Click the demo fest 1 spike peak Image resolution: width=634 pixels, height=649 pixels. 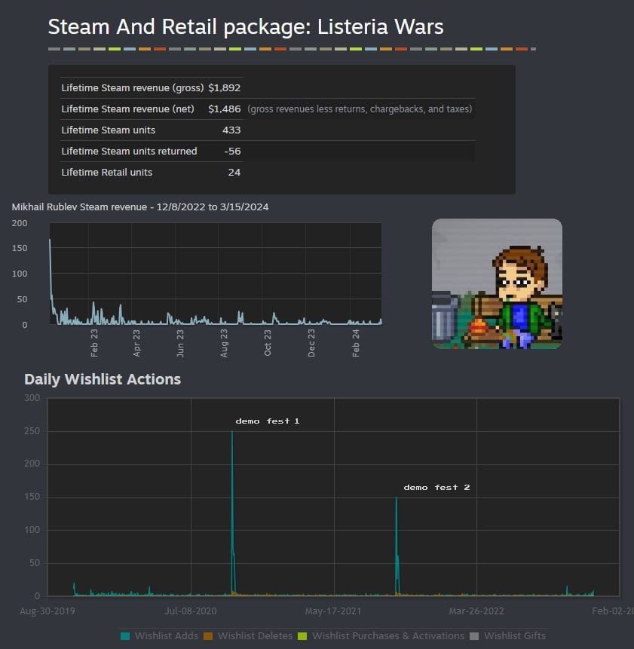[232, 432]
